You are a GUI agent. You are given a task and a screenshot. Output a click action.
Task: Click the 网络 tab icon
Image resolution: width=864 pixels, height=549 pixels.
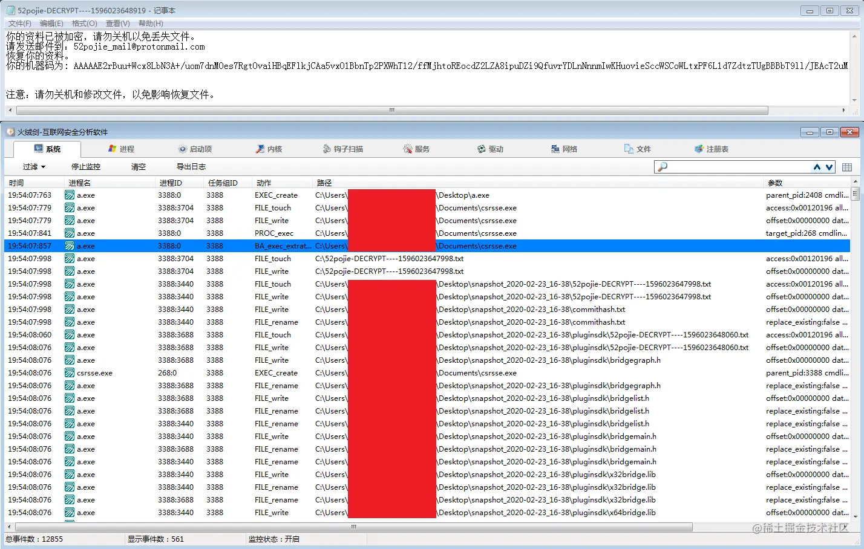point(555,149)
